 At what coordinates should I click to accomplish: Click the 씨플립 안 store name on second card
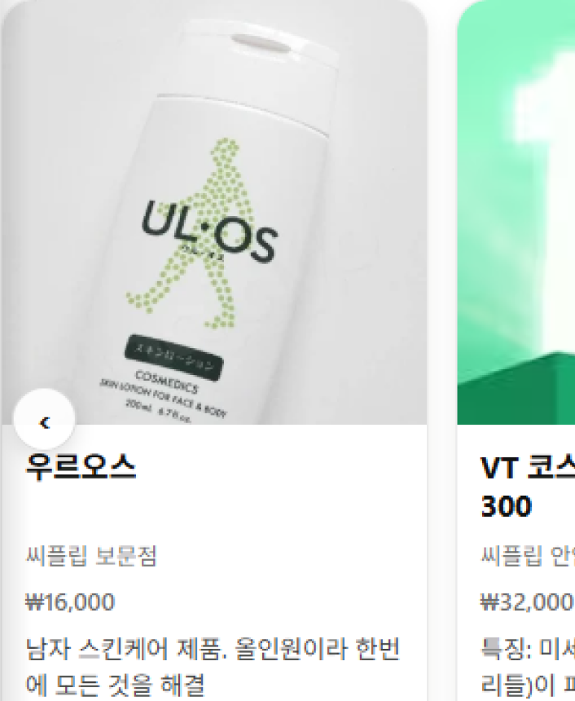[528, 556]
